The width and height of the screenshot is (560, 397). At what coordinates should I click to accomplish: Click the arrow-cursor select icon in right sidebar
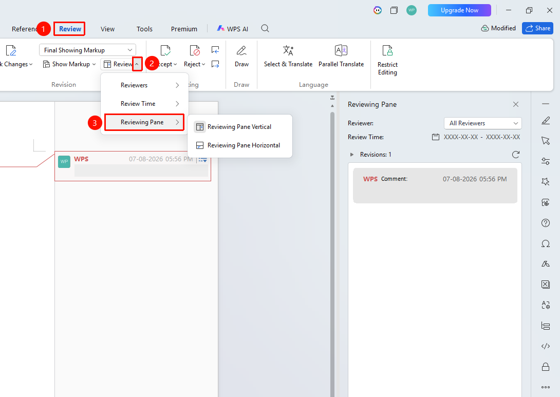point(546,141)
